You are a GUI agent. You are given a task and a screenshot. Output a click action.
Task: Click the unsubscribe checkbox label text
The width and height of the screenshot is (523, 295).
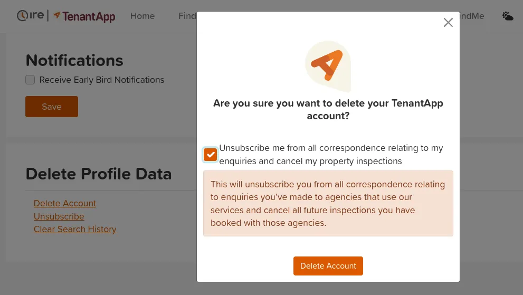(331, 155)
